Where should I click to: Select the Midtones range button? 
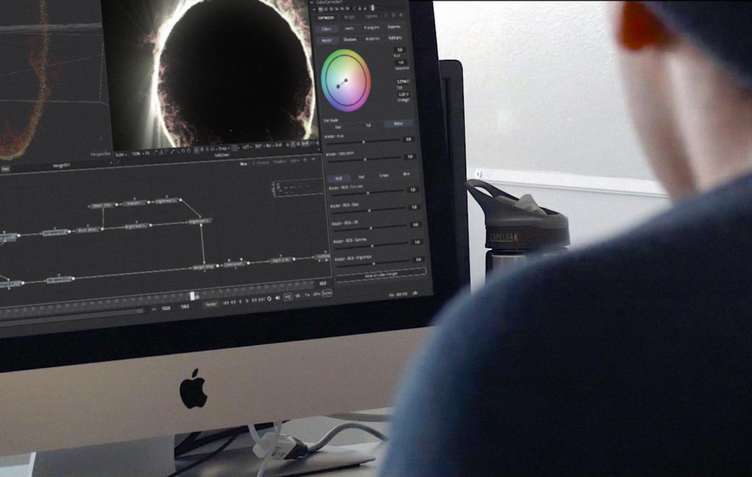(373, 39)
